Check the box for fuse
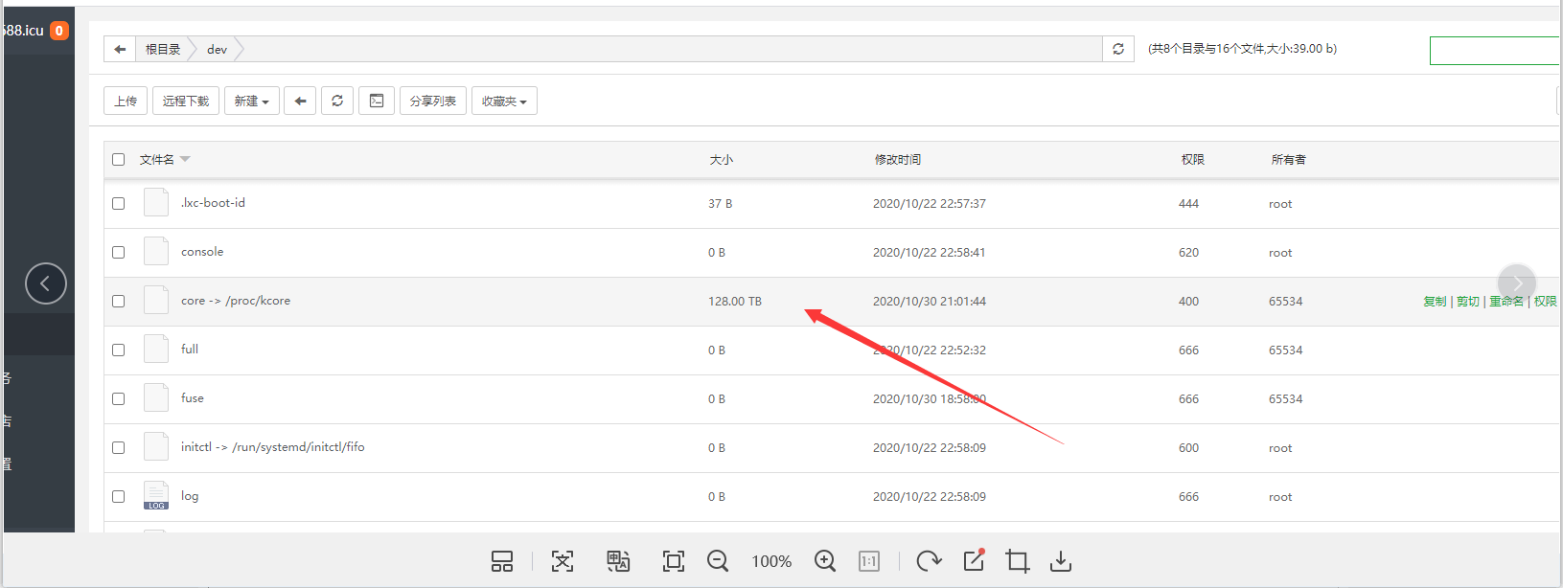Screen dimensions: 1563x588 pos(119,399)
